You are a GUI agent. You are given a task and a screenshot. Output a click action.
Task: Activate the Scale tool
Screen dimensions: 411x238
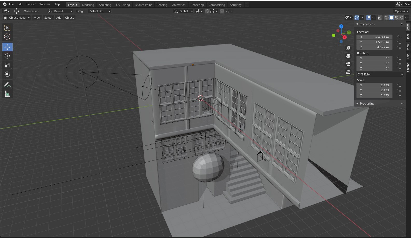point(7,65)
